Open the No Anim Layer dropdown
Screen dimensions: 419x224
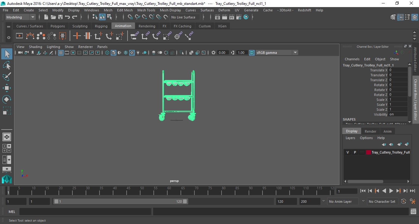323,202
